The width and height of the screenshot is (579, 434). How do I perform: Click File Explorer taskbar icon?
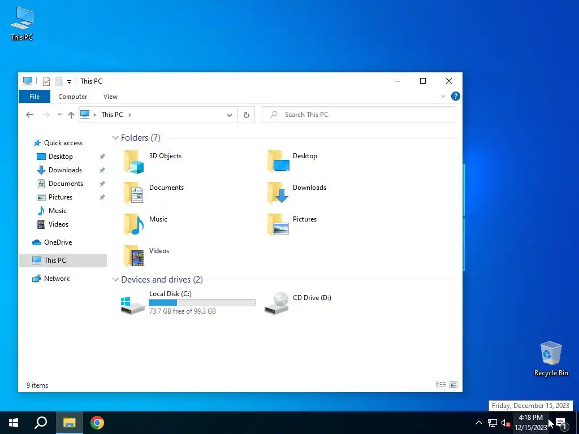(x=69, y=423)
